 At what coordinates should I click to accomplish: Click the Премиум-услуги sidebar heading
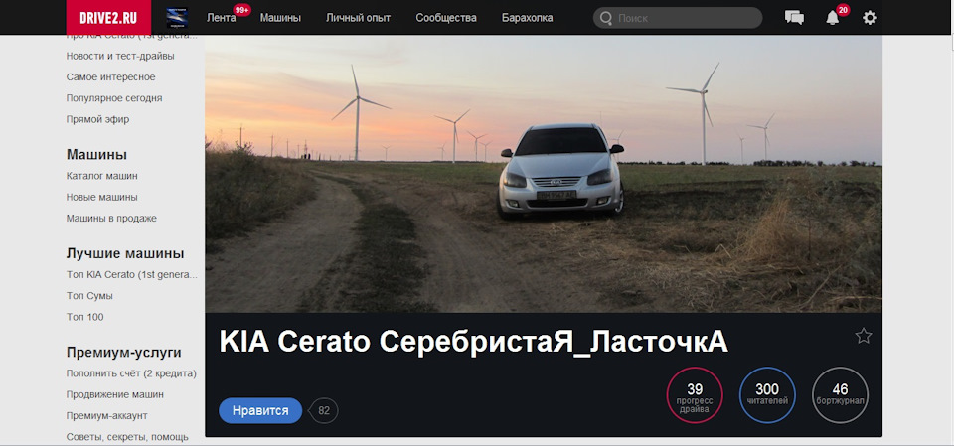124,353
